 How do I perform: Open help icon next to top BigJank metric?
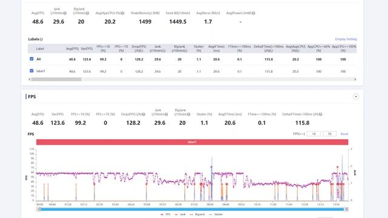87,13
